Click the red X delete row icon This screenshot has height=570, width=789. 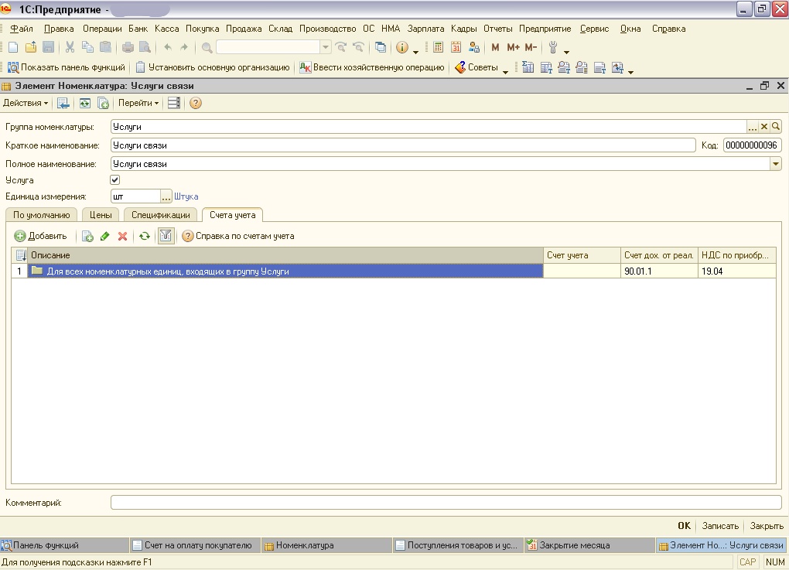click(122, 237)
